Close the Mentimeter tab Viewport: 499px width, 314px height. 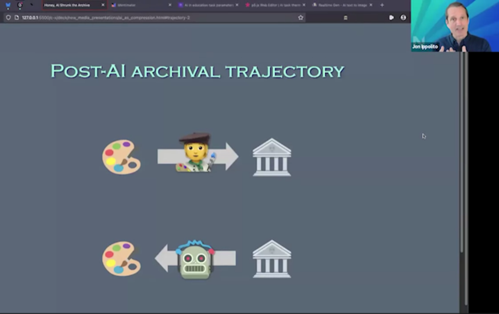click(170, 5)
